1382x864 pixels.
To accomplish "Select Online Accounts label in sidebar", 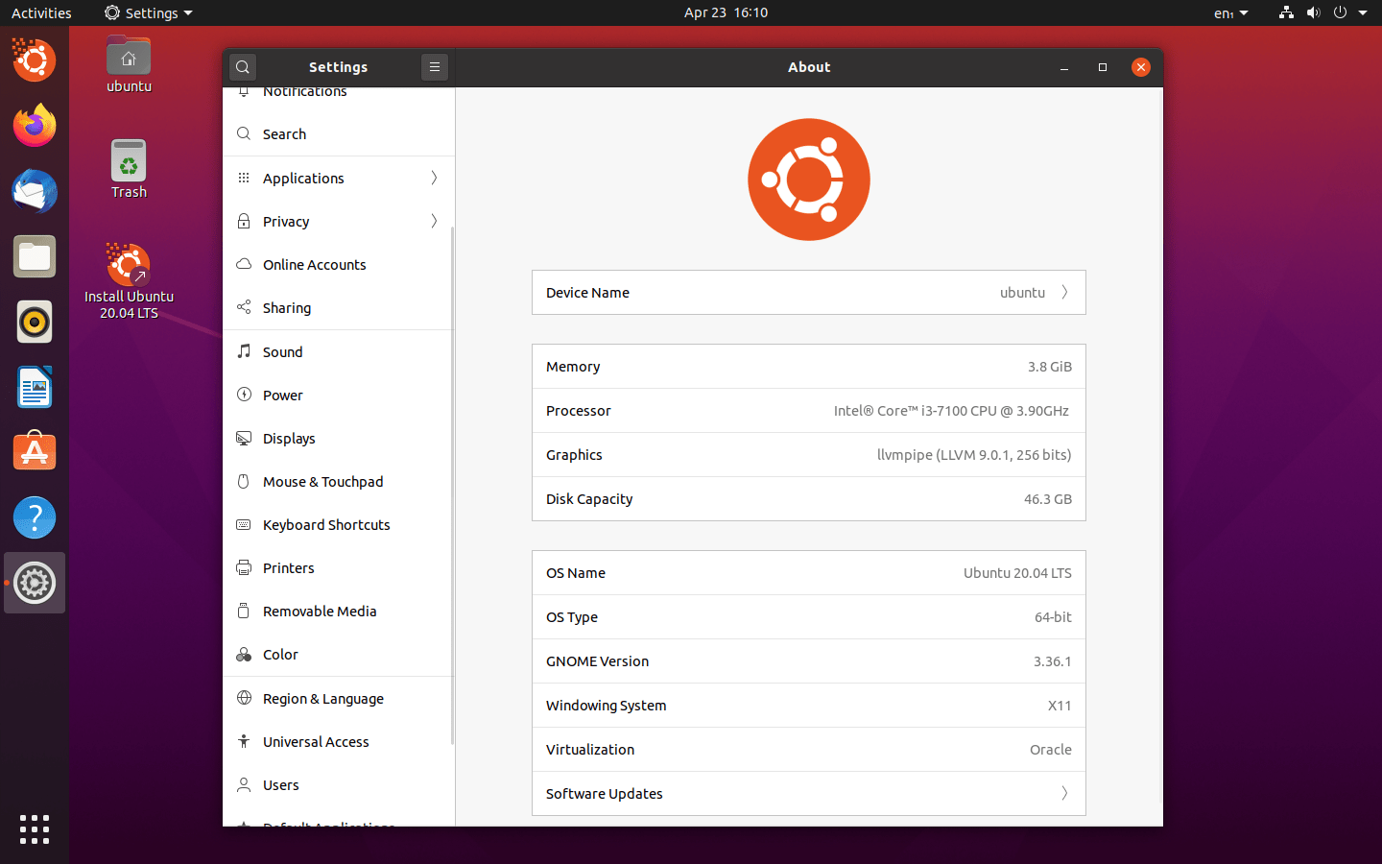I will [314, 265].
